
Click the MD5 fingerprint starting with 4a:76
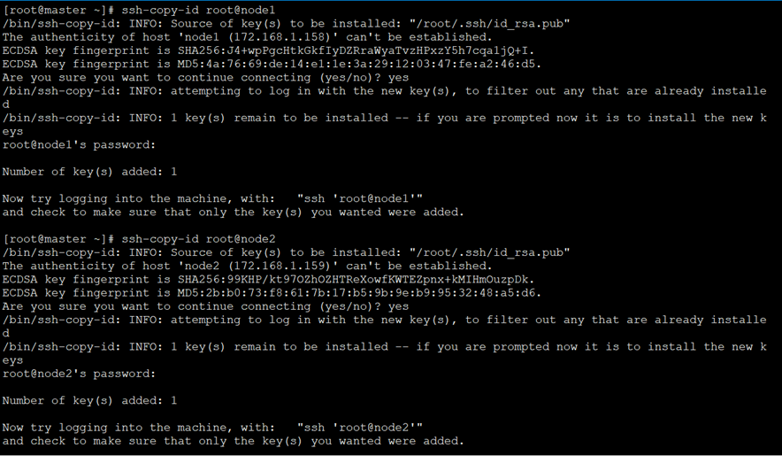coord(359,64)
